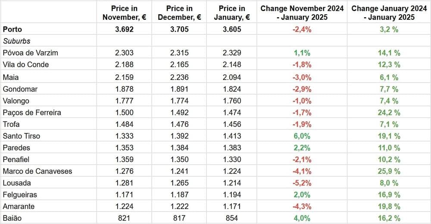
Task: Select Lousada's -5,2% change cell
Action: [301, 183]
